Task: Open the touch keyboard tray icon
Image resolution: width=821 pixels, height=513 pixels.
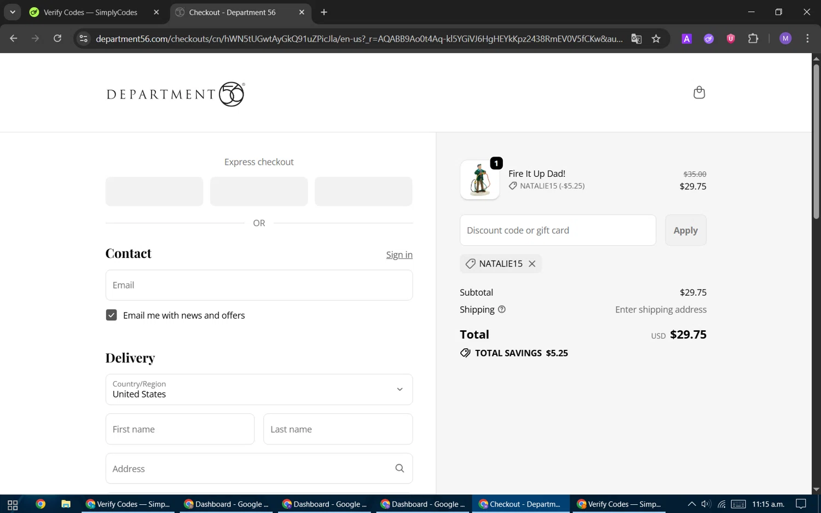Action: [738, 504]
